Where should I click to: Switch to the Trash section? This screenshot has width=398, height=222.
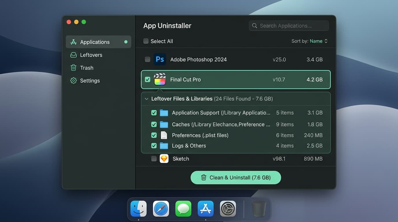(x=98, y=68)
